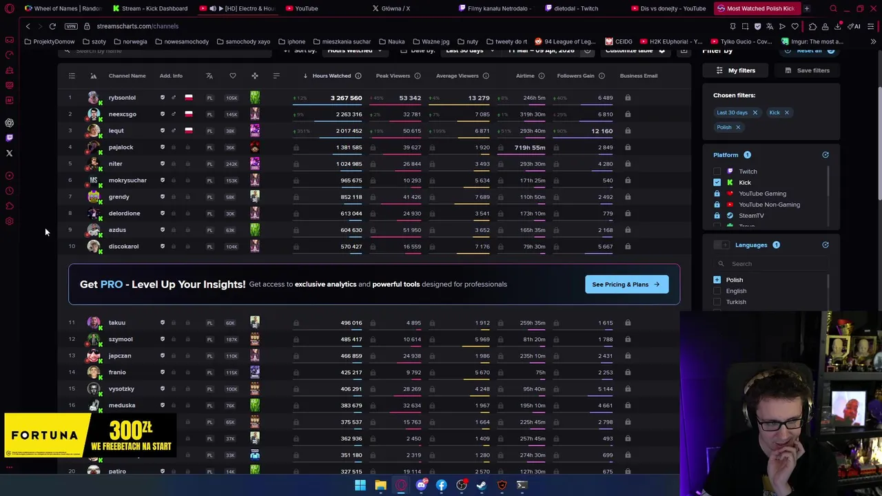Click the heart followers column icon in the header

(x=232, y=76)
